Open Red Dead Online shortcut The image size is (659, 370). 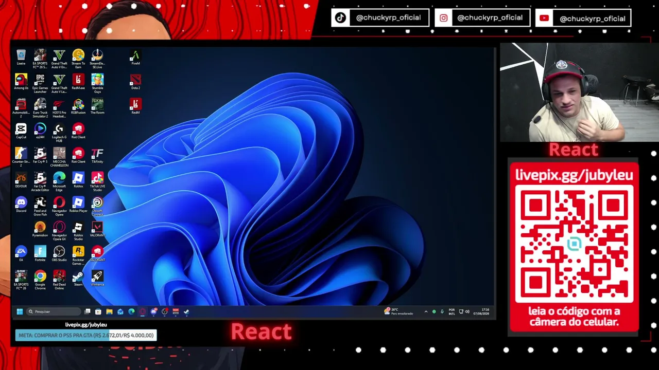click(x=59, y=281)
